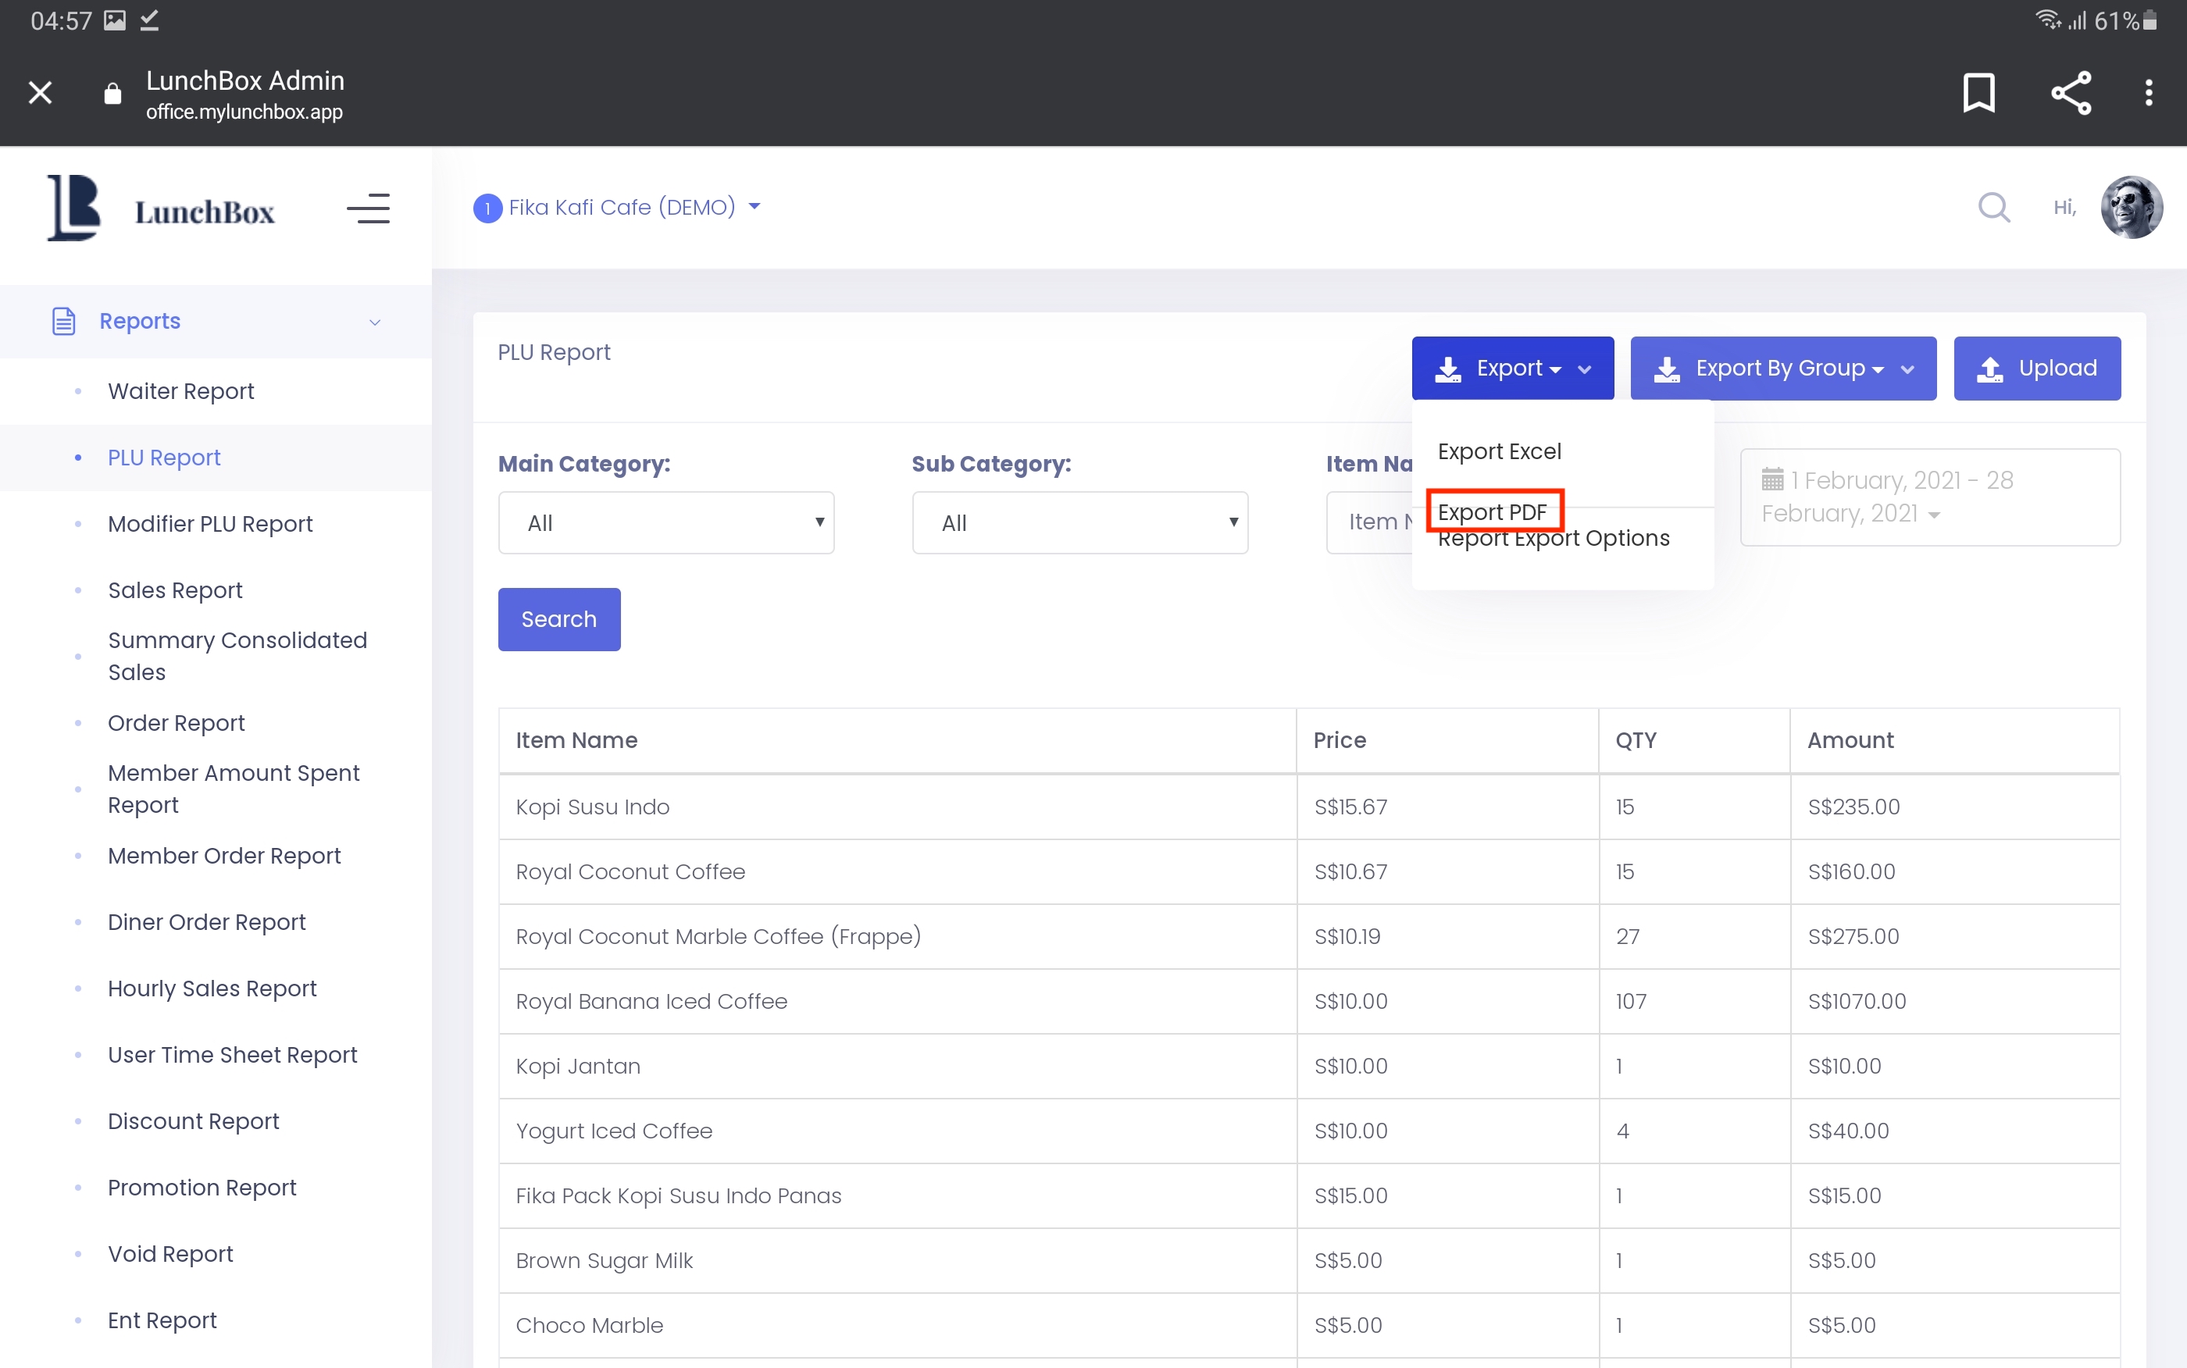The height and width of the screenshot is (1368, 2187).
Task: Select Export PDF from the menu
Action: (1493, 512)
